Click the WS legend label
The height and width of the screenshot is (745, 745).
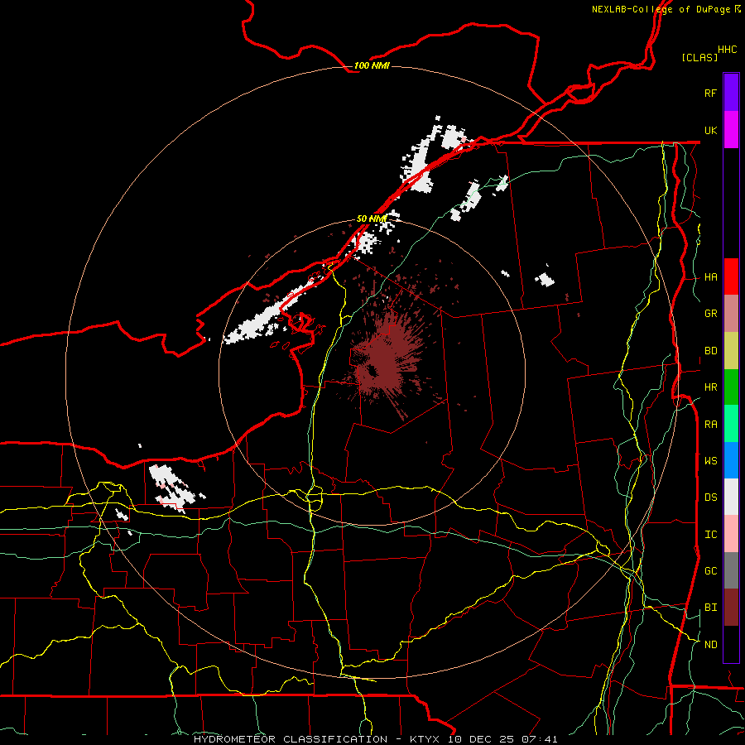tap(711, 461)
